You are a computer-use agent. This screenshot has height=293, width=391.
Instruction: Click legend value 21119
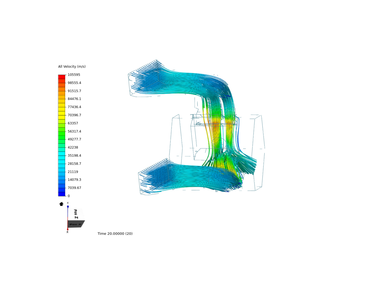(73, 172)
